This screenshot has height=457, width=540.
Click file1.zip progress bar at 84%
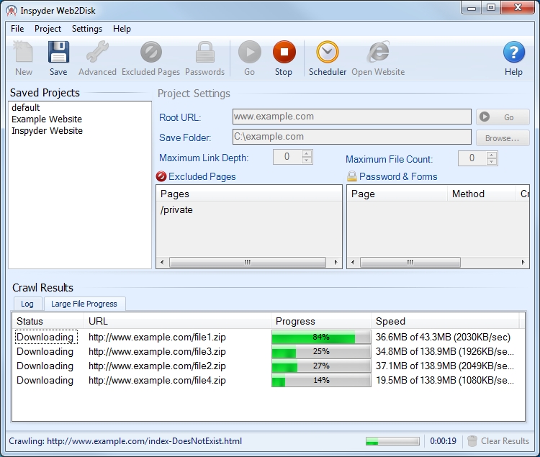point(320,338)
